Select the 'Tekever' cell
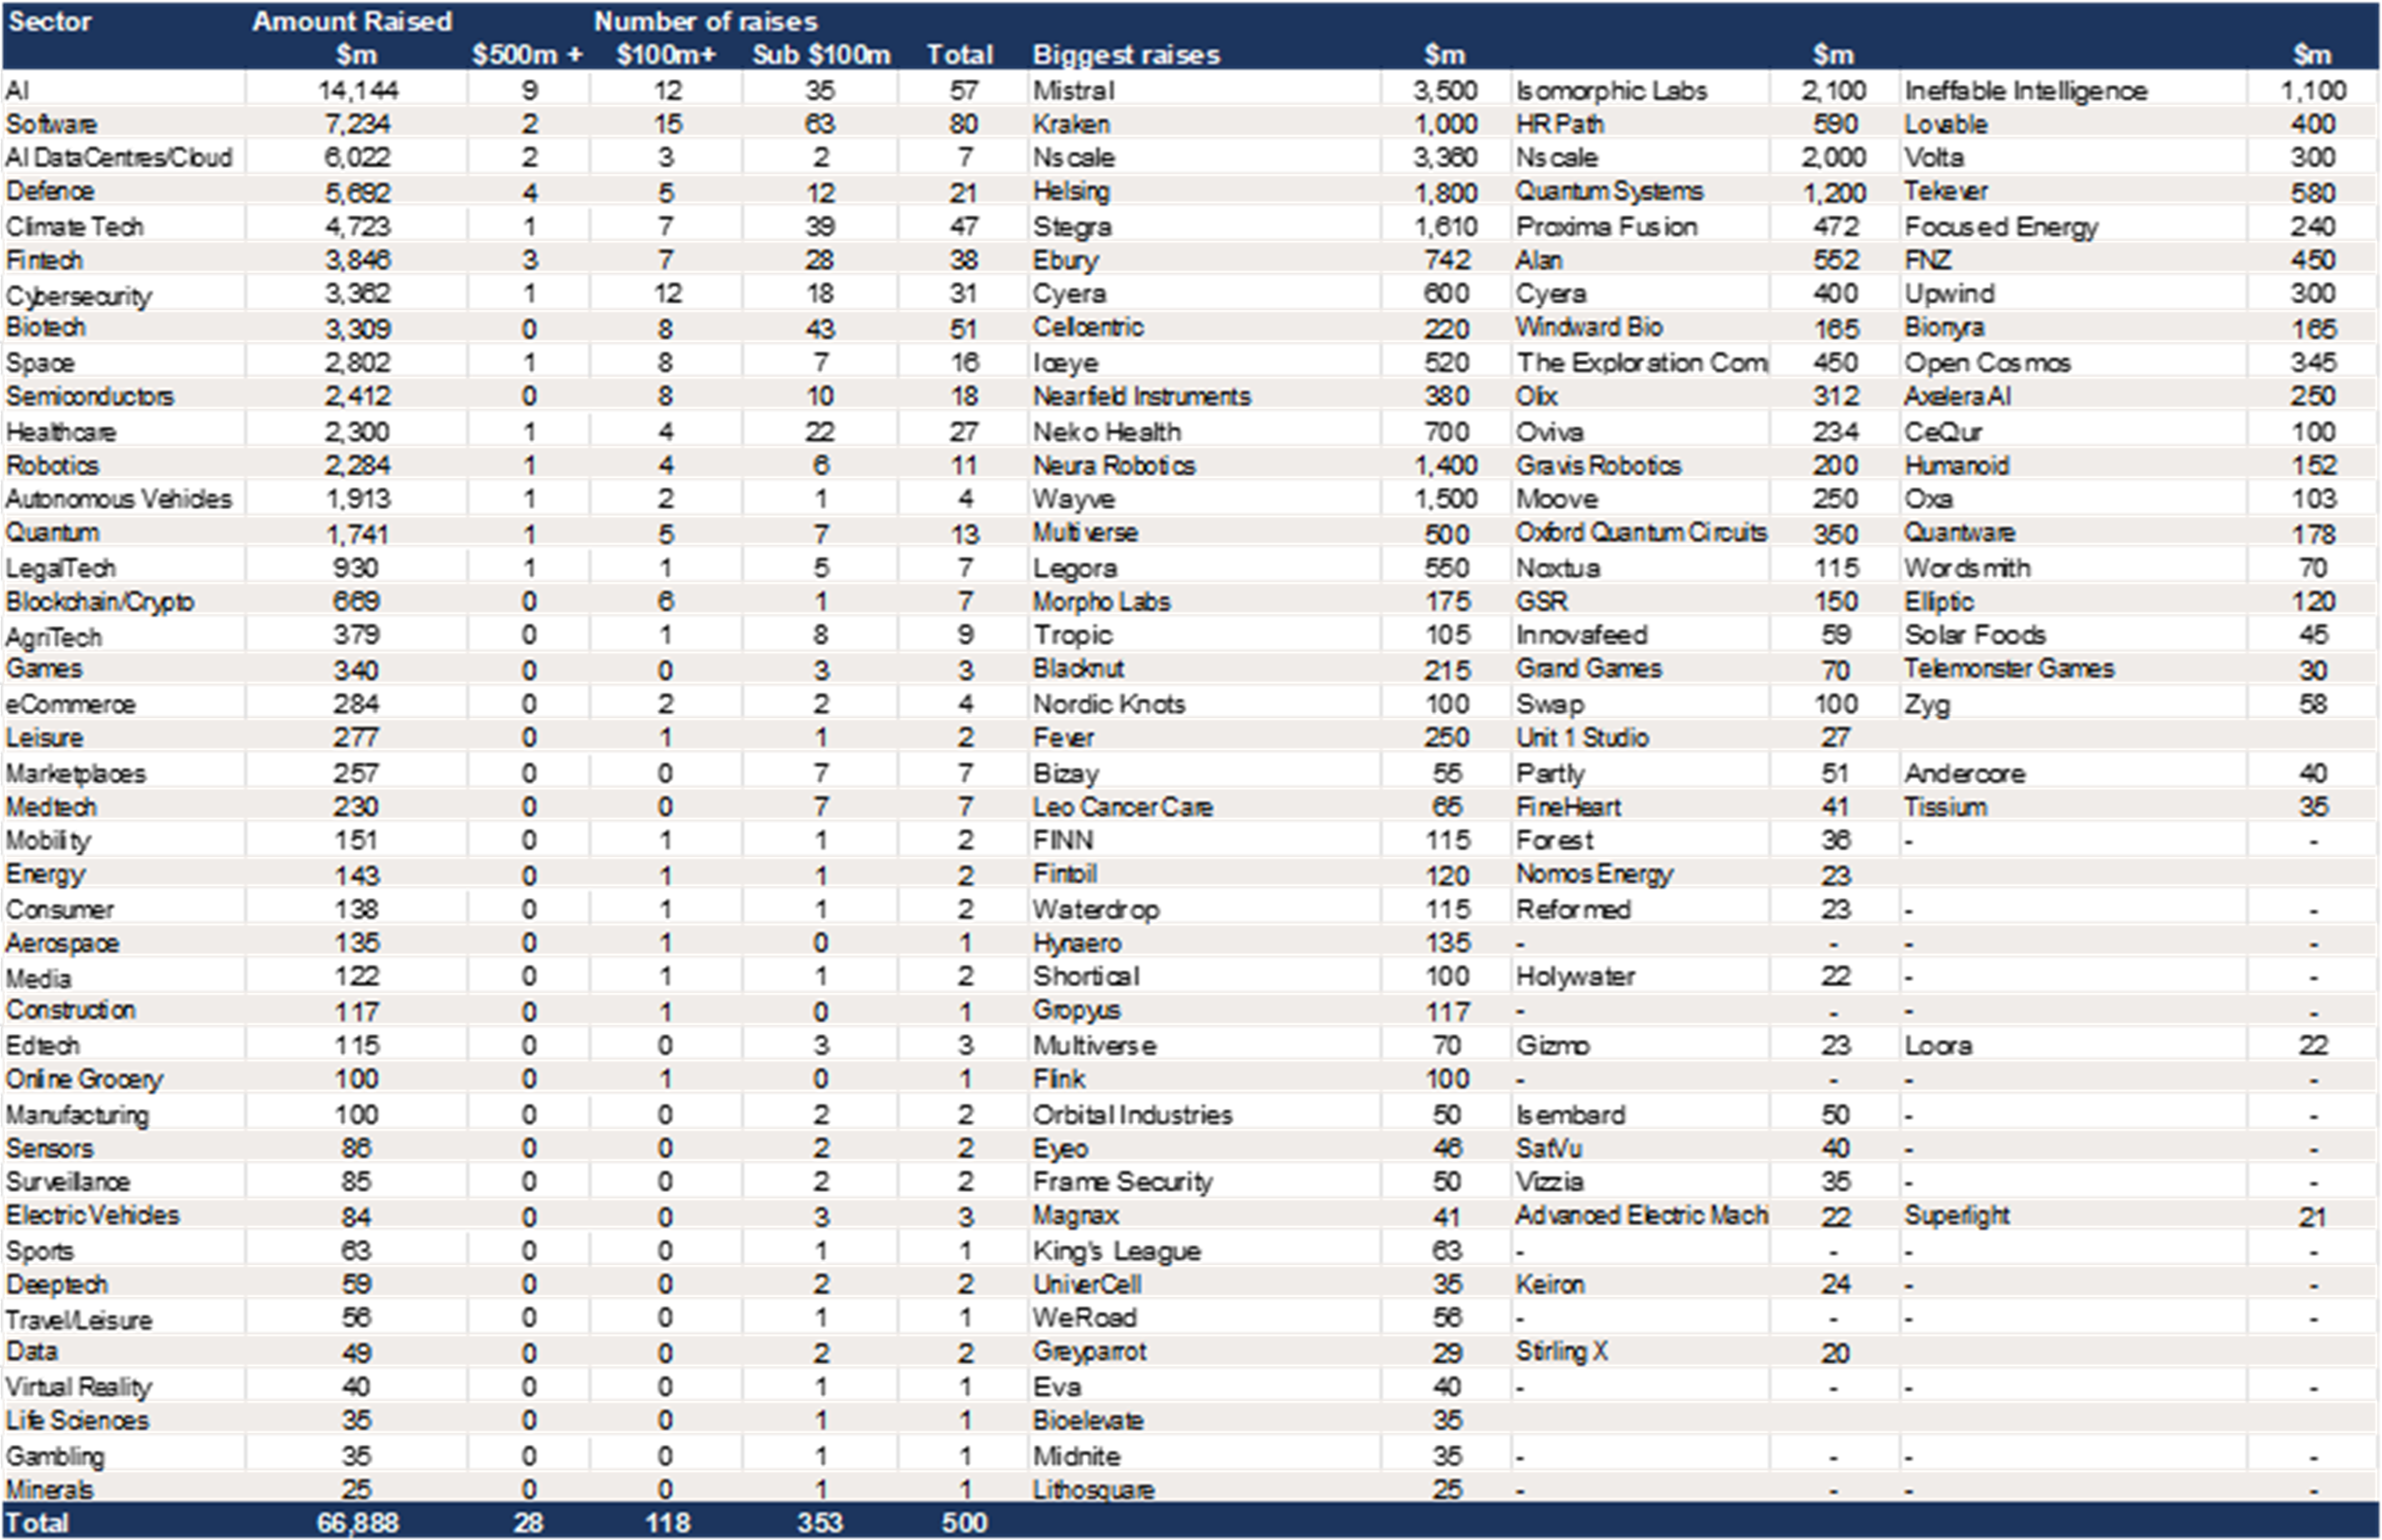Screen dimensions: 2382x1540 (1946, 191)
